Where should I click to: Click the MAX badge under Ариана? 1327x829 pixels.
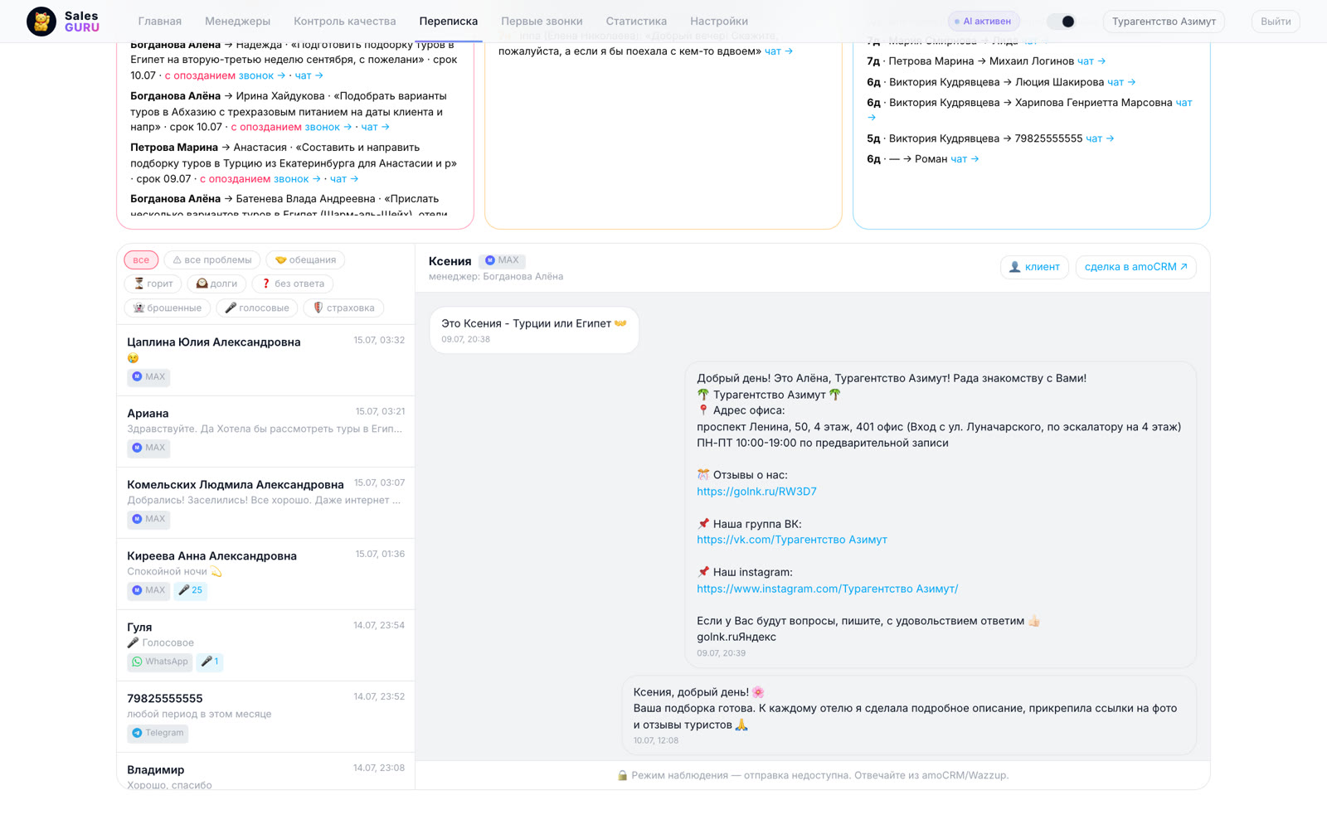pyautogui.click(x=148, y=448)
